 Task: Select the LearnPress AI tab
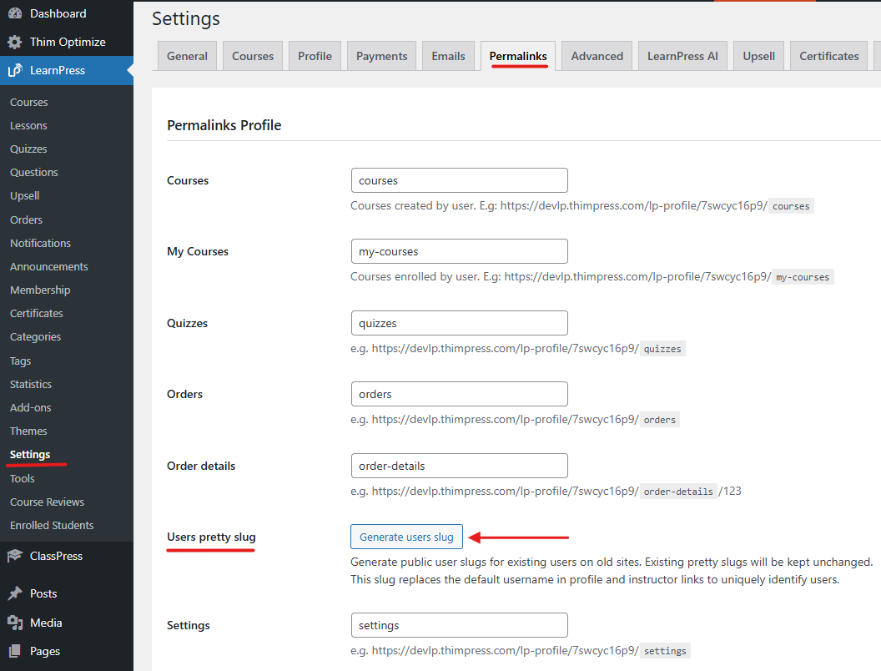tap(682, 56)
